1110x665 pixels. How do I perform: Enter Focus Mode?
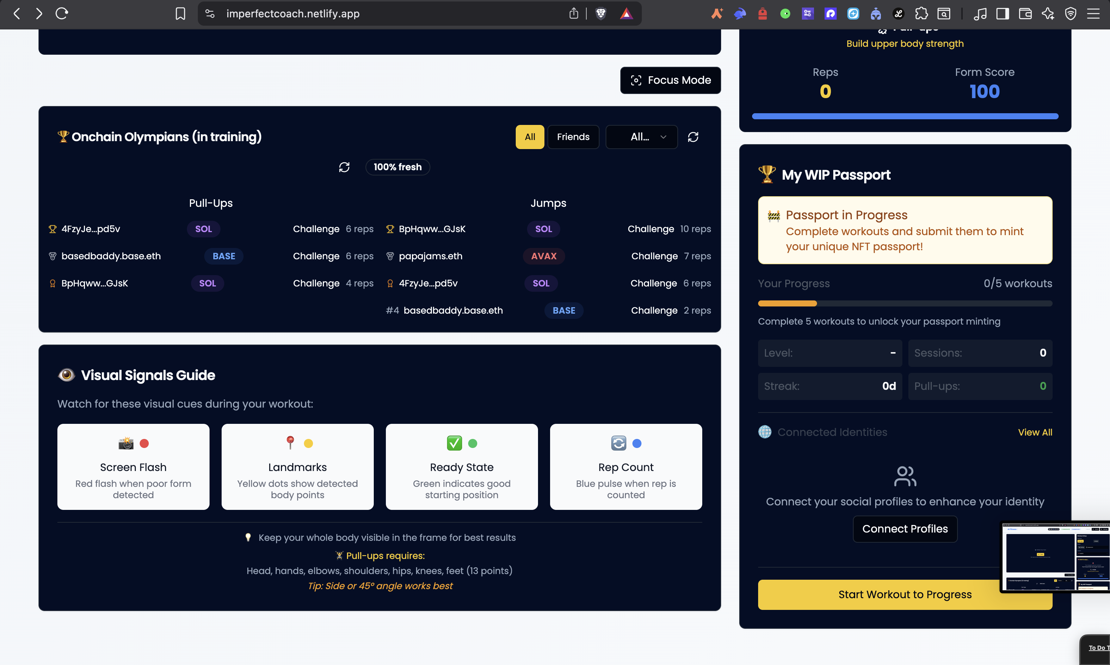[x=670, y=80]
